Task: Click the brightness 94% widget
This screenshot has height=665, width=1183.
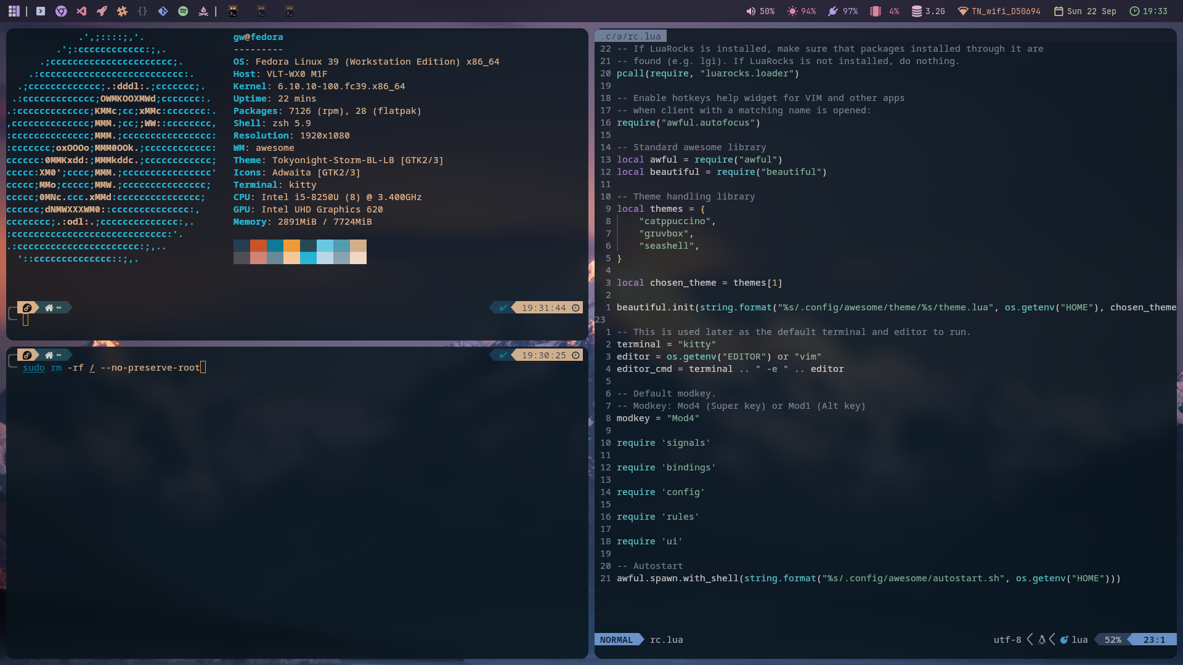Action: click(802, 11)
